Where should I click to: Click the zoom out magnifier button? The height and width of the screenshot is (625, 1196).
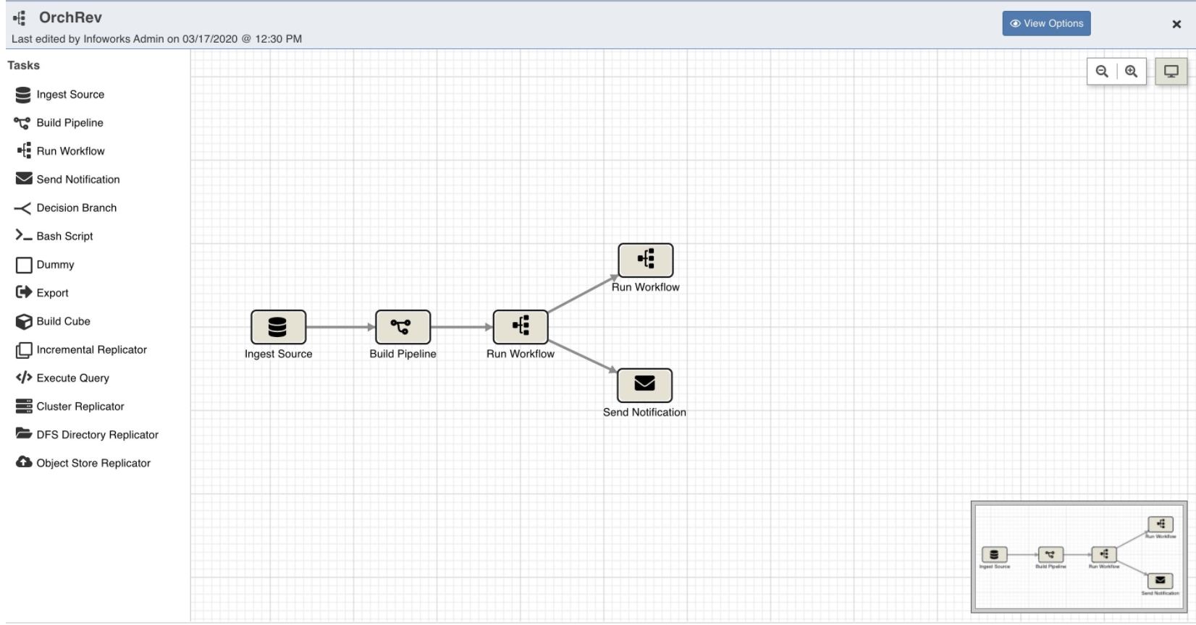click(x=1102, y=72)
